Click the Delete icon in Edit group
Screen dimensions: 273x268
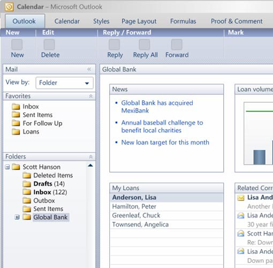tap(49, 44)
